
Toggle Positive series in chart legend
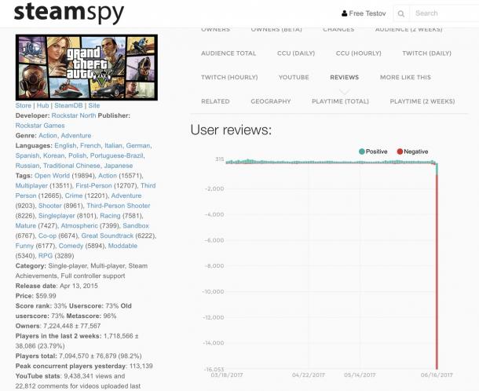click(373, 152)
